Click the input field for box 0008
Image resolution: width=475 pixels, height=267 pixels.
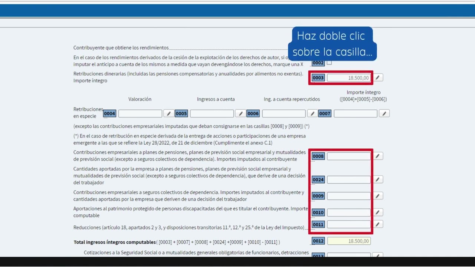(348, 156)
